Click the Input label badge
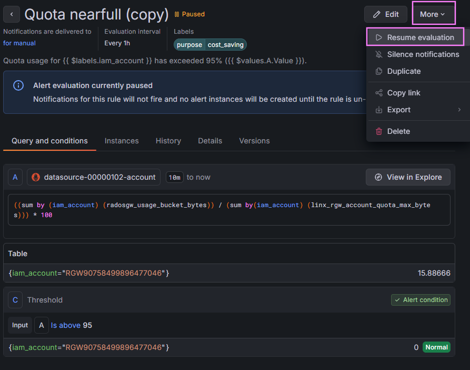 pos(20,325)
